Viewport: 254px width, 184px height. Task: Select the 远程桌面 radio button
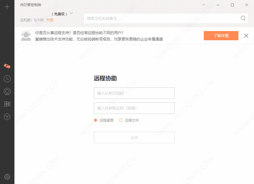pos(96,120)
